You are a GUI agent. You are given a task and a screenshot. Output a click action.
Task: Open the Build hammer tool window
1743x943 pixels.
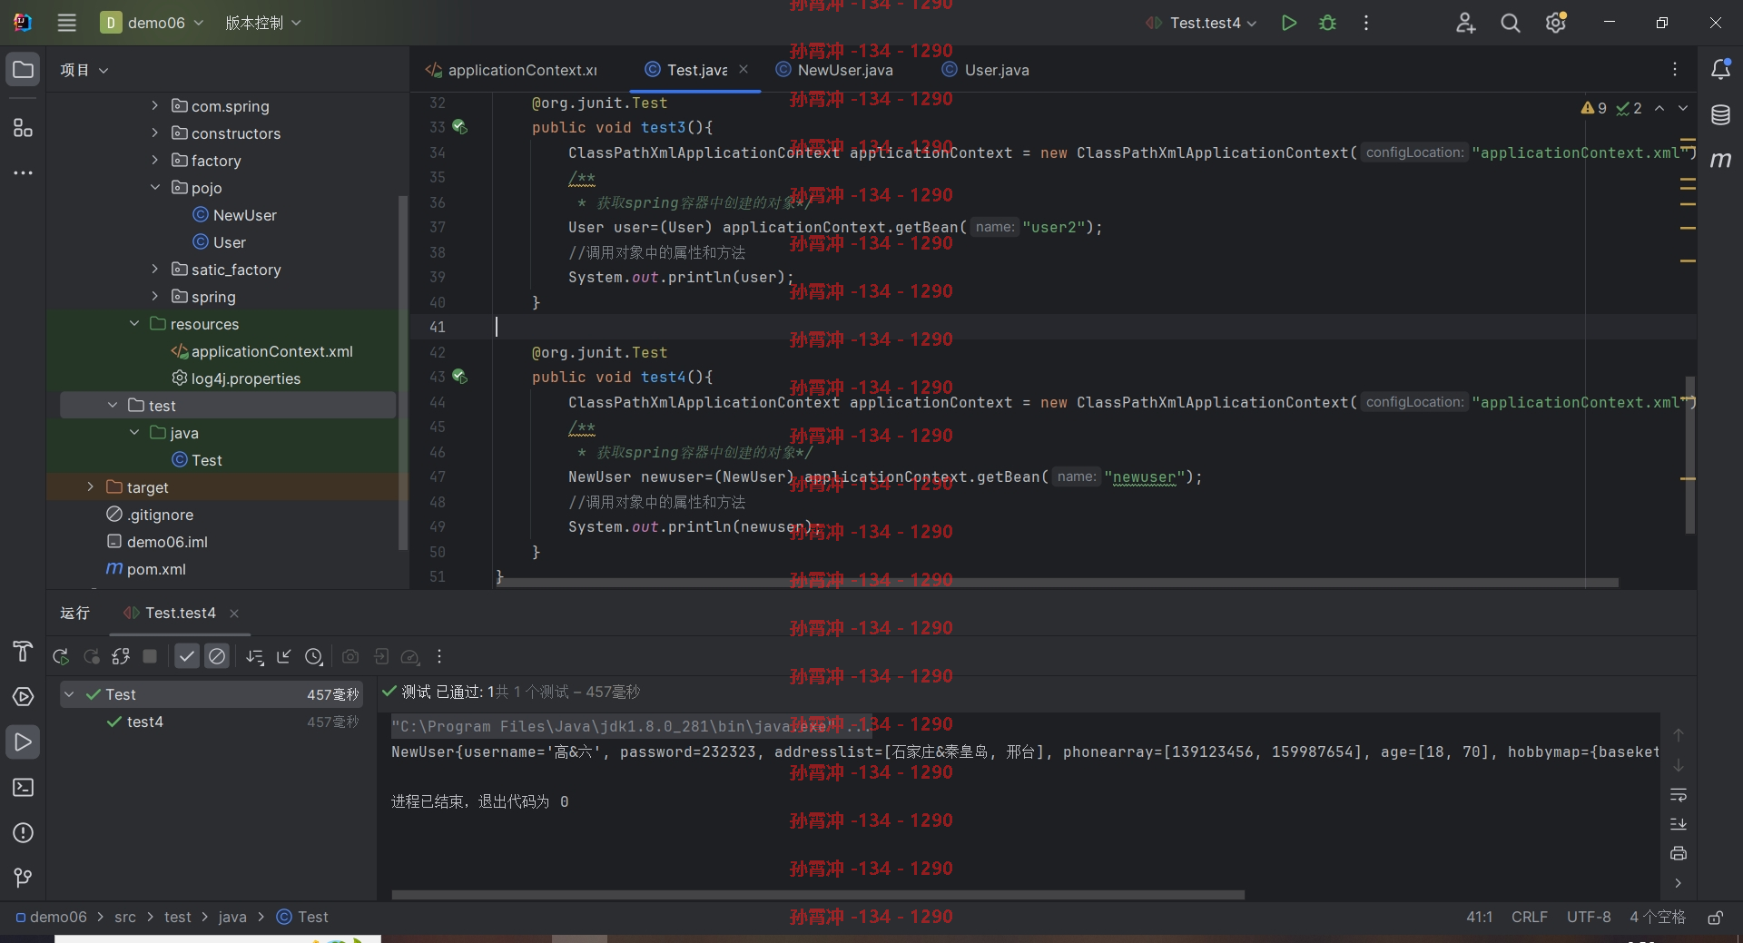tap(23, 652)
